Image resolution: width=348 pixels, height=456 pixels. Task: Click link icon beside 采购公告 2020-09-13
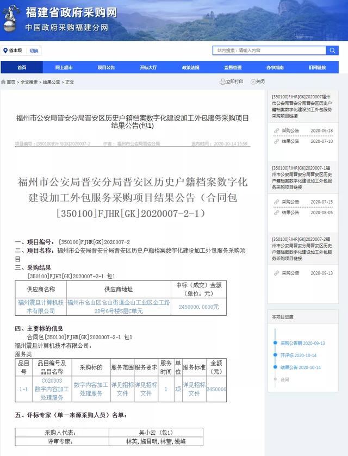(276, 273)
